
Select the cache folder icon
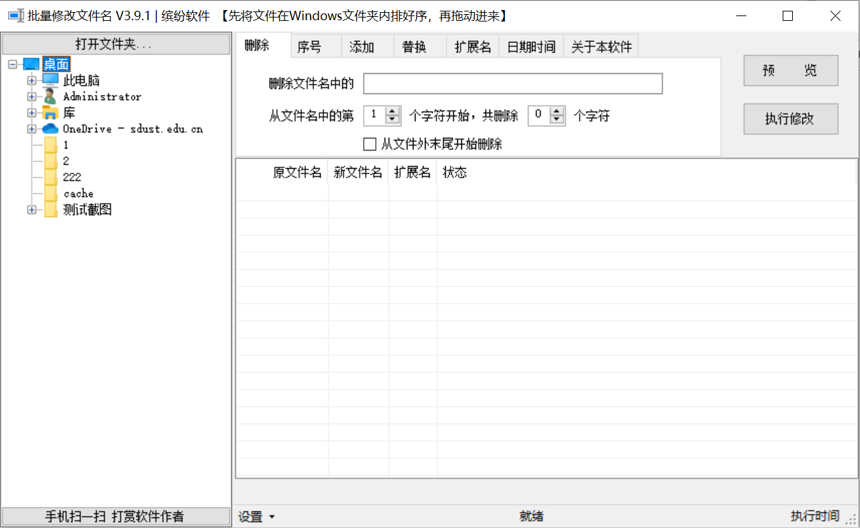pos(49,193)
